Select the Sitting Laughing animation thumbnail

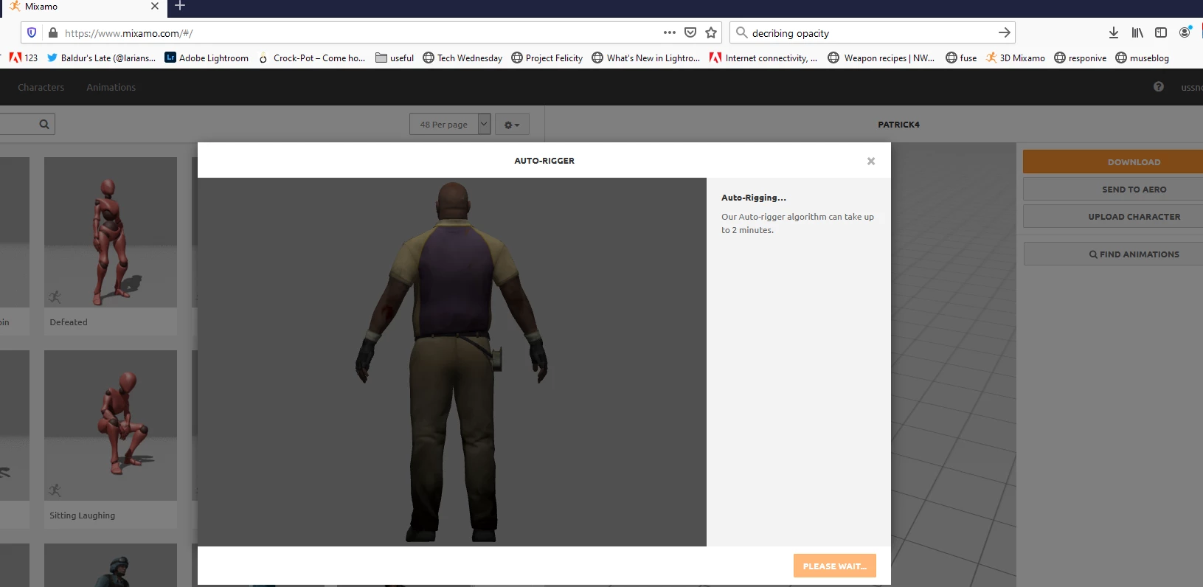[x=111, y=426]
